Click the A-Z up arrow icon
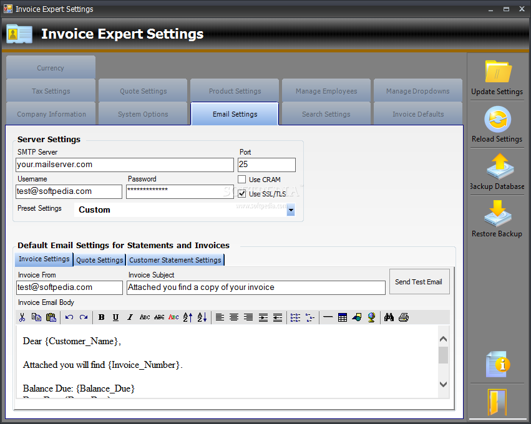This screenshot has width=531, height=424. click(188, 317)
